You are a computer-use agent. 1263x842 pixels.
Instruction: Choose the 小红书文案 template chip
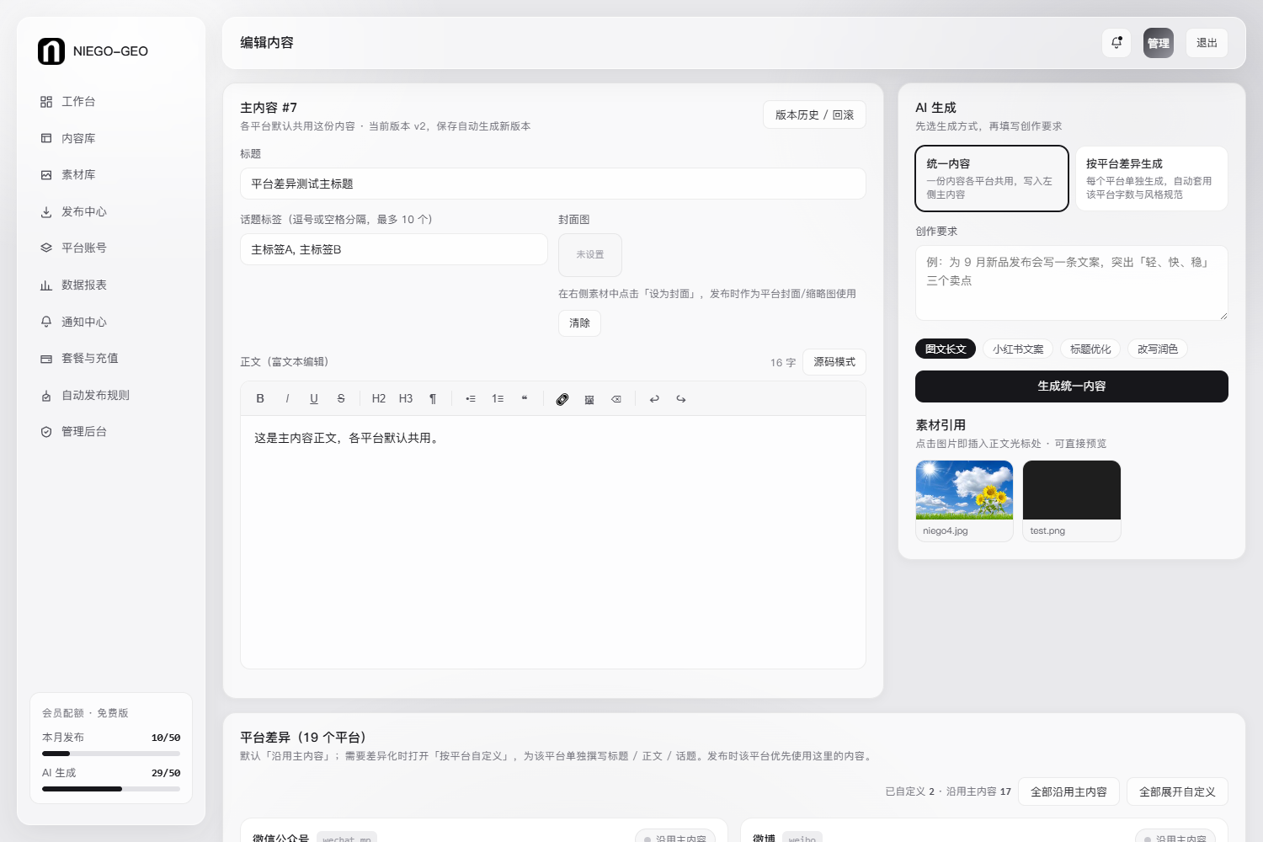click(x=1018, y=349)
